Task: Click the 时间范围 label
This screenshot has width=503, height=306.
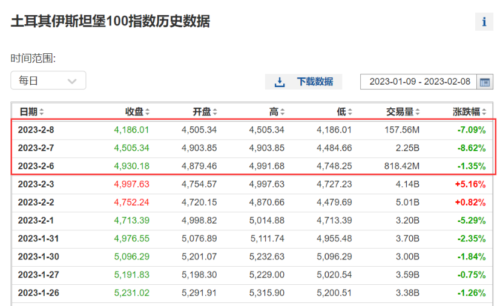Action: tap(33, 58)
